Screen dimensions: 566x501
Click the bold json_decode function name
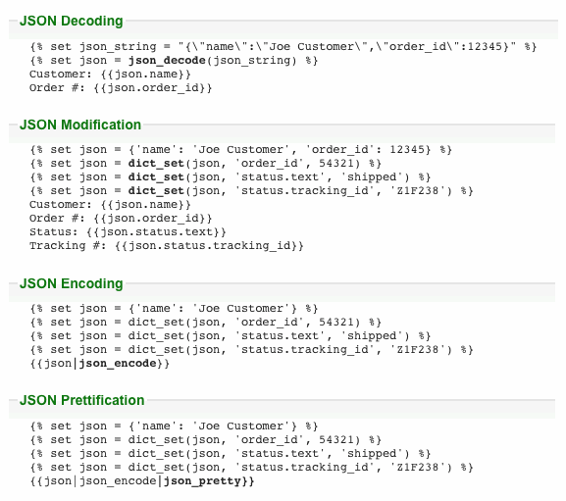tap(167, 60)
